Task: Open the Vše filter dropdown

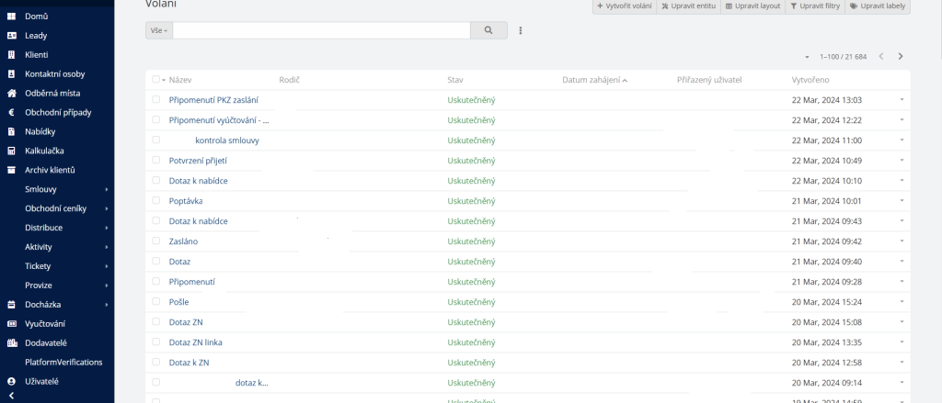Action: click(159, 30)
